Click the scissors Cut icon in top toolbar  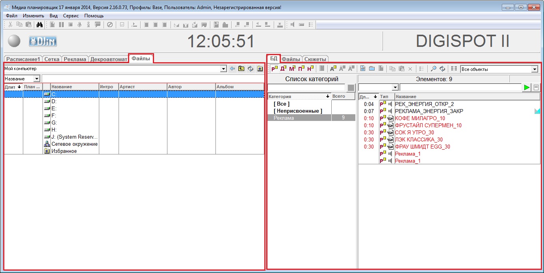[x=10, y=24]
